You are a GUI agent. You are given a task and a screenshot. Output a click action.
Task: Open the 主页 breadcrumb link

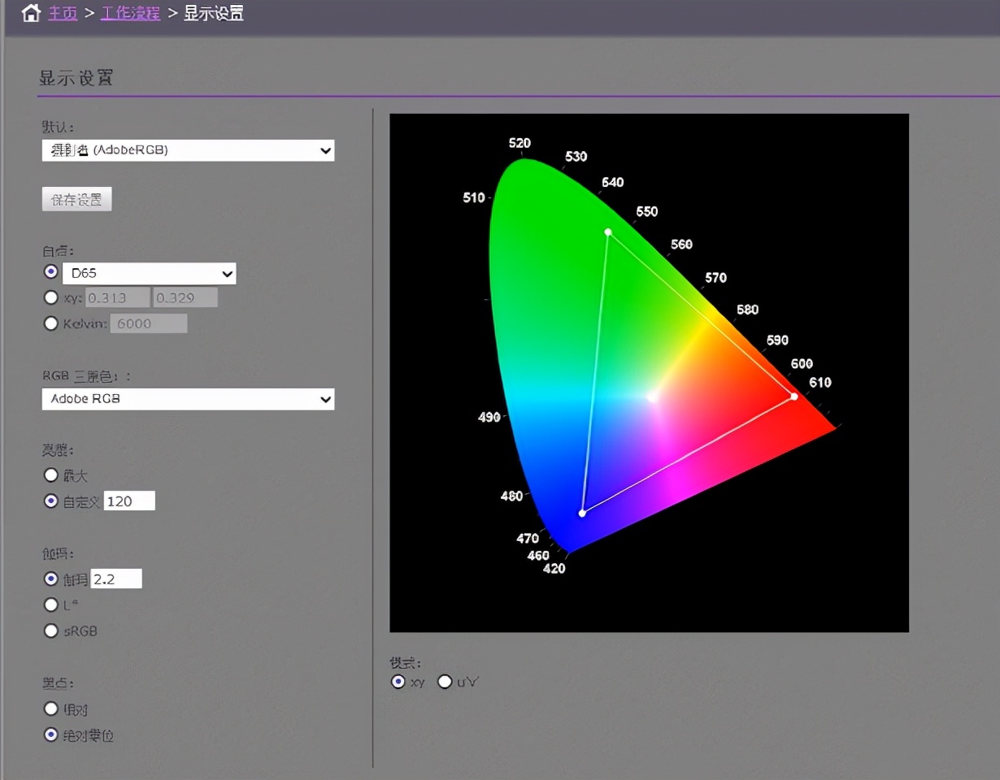pos(63,14)
